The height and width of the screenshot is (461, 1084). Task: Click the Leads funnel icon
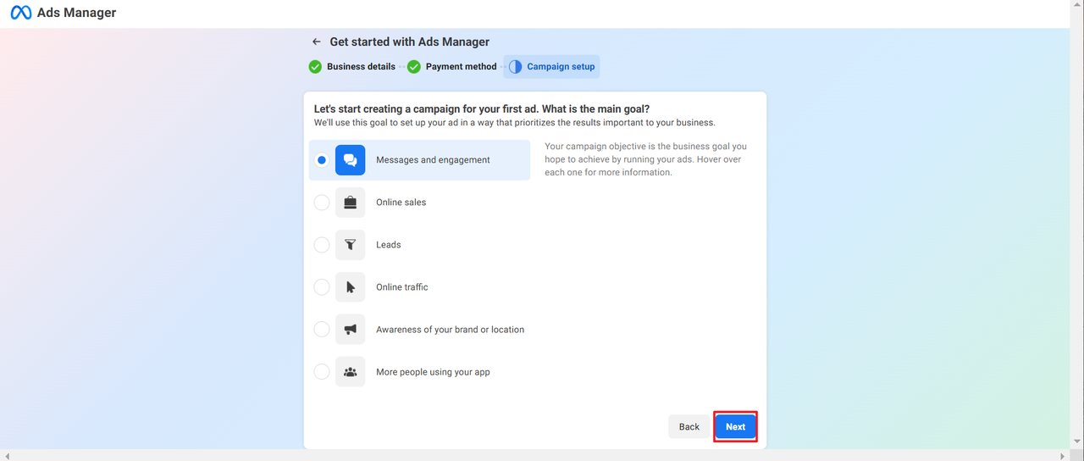click(x=350, y=245)
